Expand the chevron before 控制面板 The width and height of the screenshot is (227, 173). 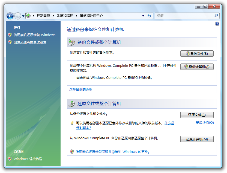(34, 16)
